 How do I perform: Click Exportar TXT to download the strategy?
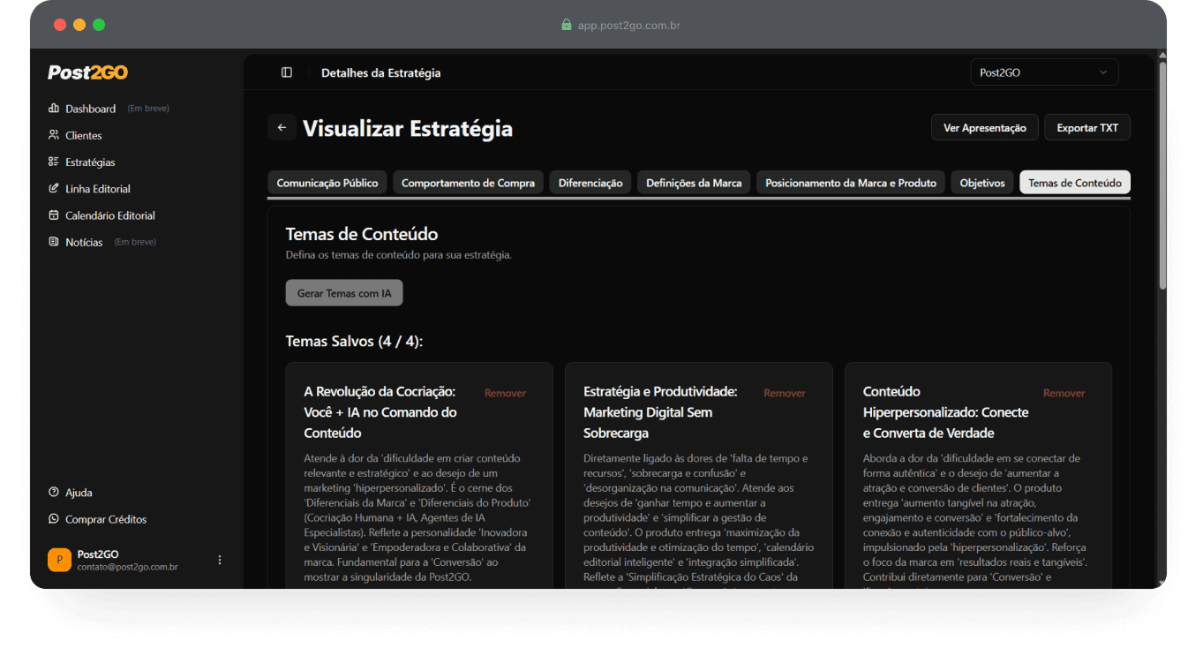(x=1087, y=126)
